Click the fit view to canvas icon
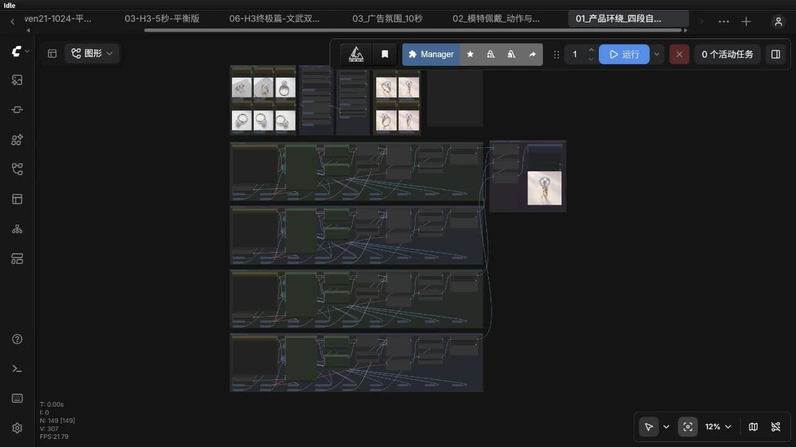 (687, 427)
